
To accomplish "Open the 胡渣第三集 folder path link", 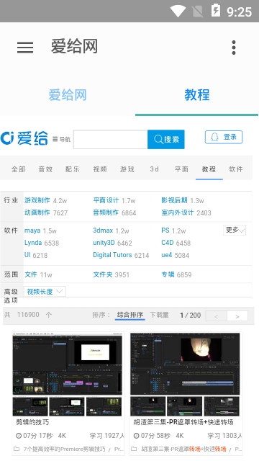I will click(184, 449).
